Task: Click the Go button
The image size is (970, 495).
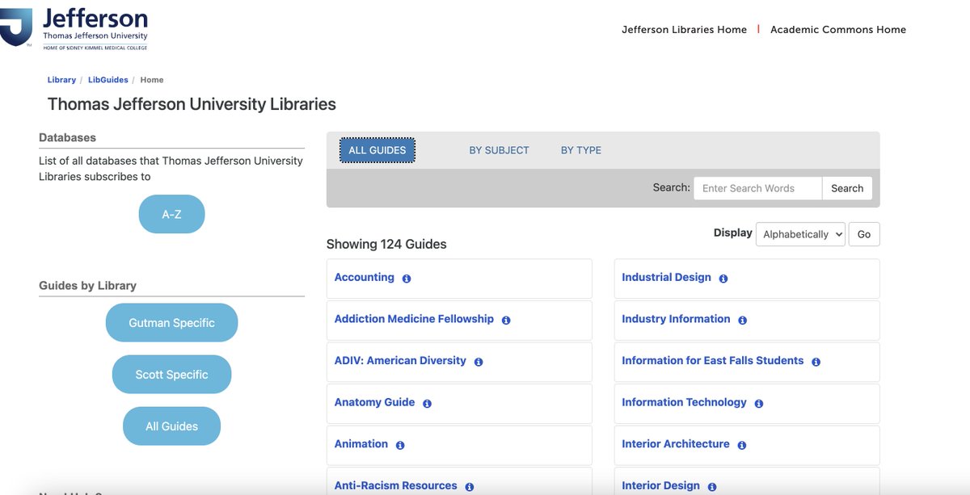Action: (864, 234)
